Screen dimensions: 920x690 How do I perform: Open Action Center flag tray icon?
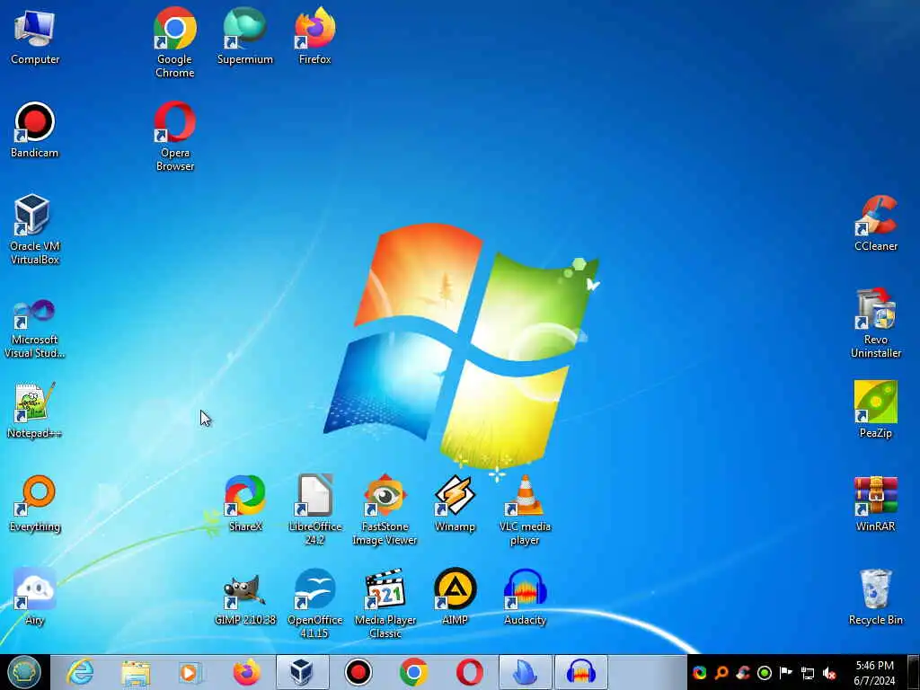(786, 673)
